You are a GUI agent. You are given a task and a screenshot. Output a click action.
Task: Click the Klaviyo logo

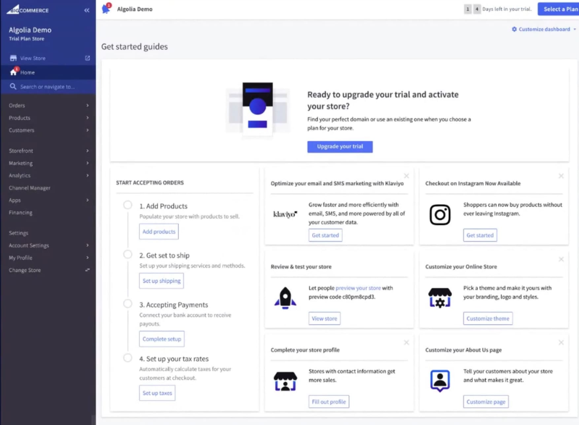click(x=285, y=214)
